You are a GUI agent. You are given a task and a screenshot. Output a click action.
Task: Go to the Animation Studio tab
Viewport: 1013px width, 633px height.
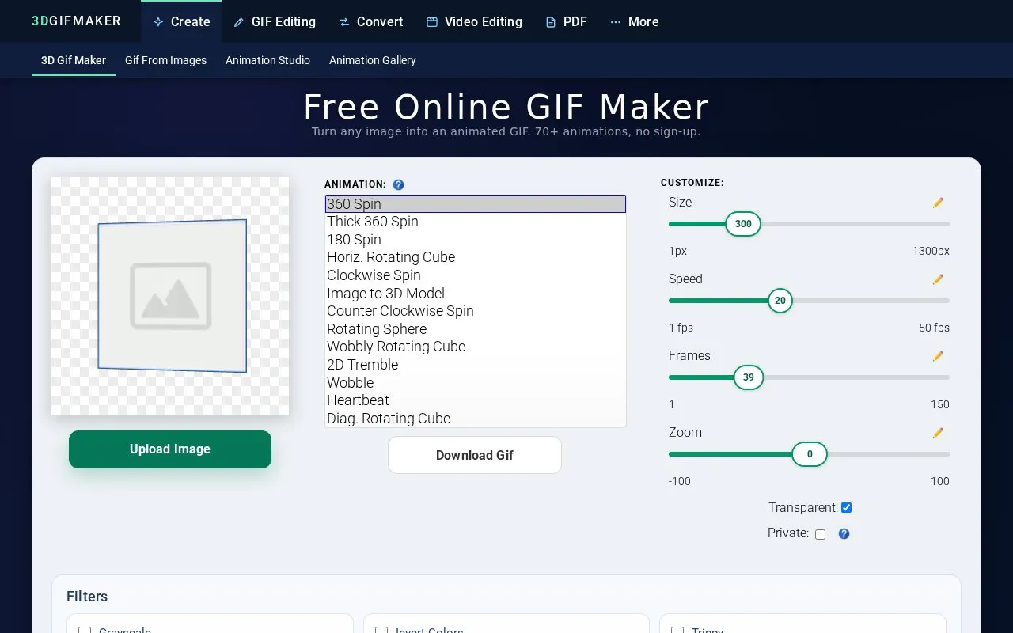(267, 60)
